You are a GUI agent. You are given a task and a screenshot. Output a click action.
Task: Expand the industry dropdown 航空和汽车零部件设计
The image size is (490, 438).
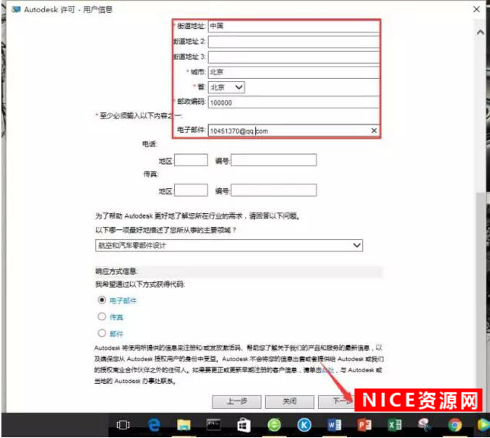(229, 246)
